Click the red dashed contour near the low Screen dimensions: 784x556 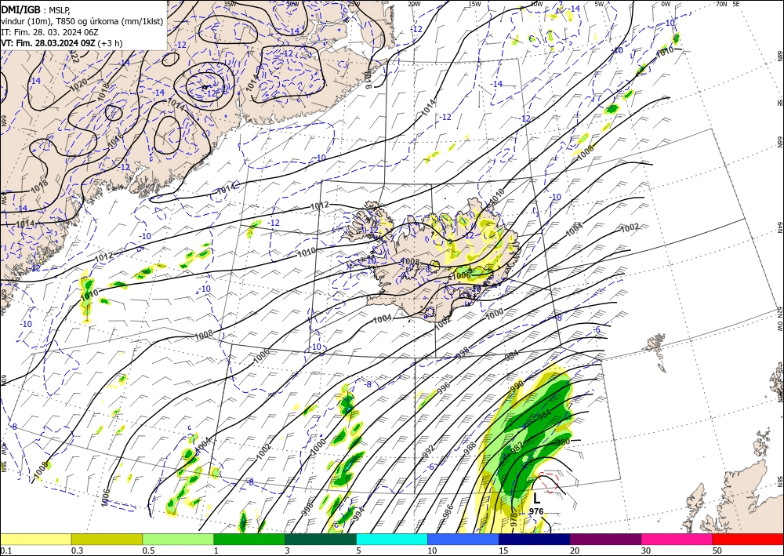pyautogui.click(x=549, y=482)
